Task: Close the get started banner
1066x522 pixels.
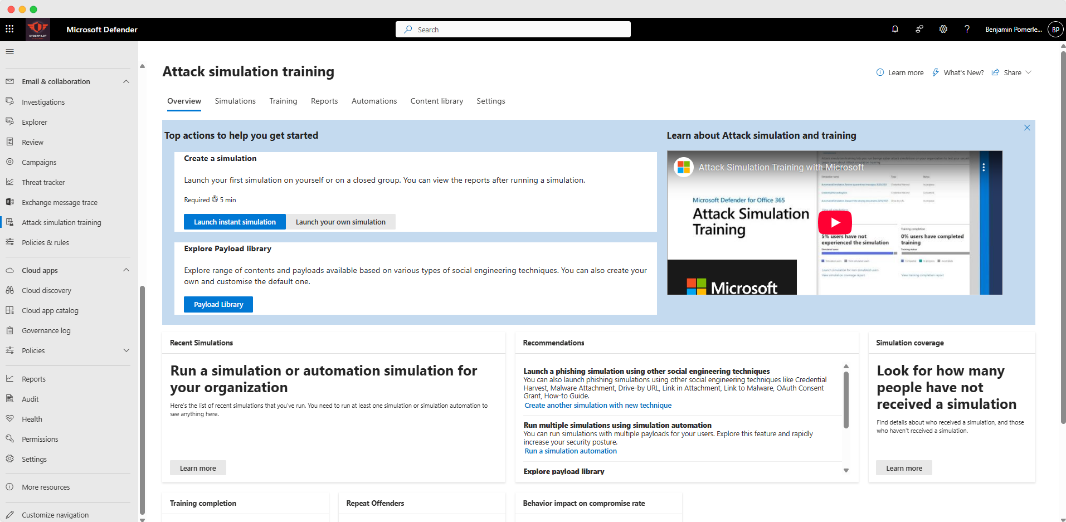Action: pos(1027,128)
